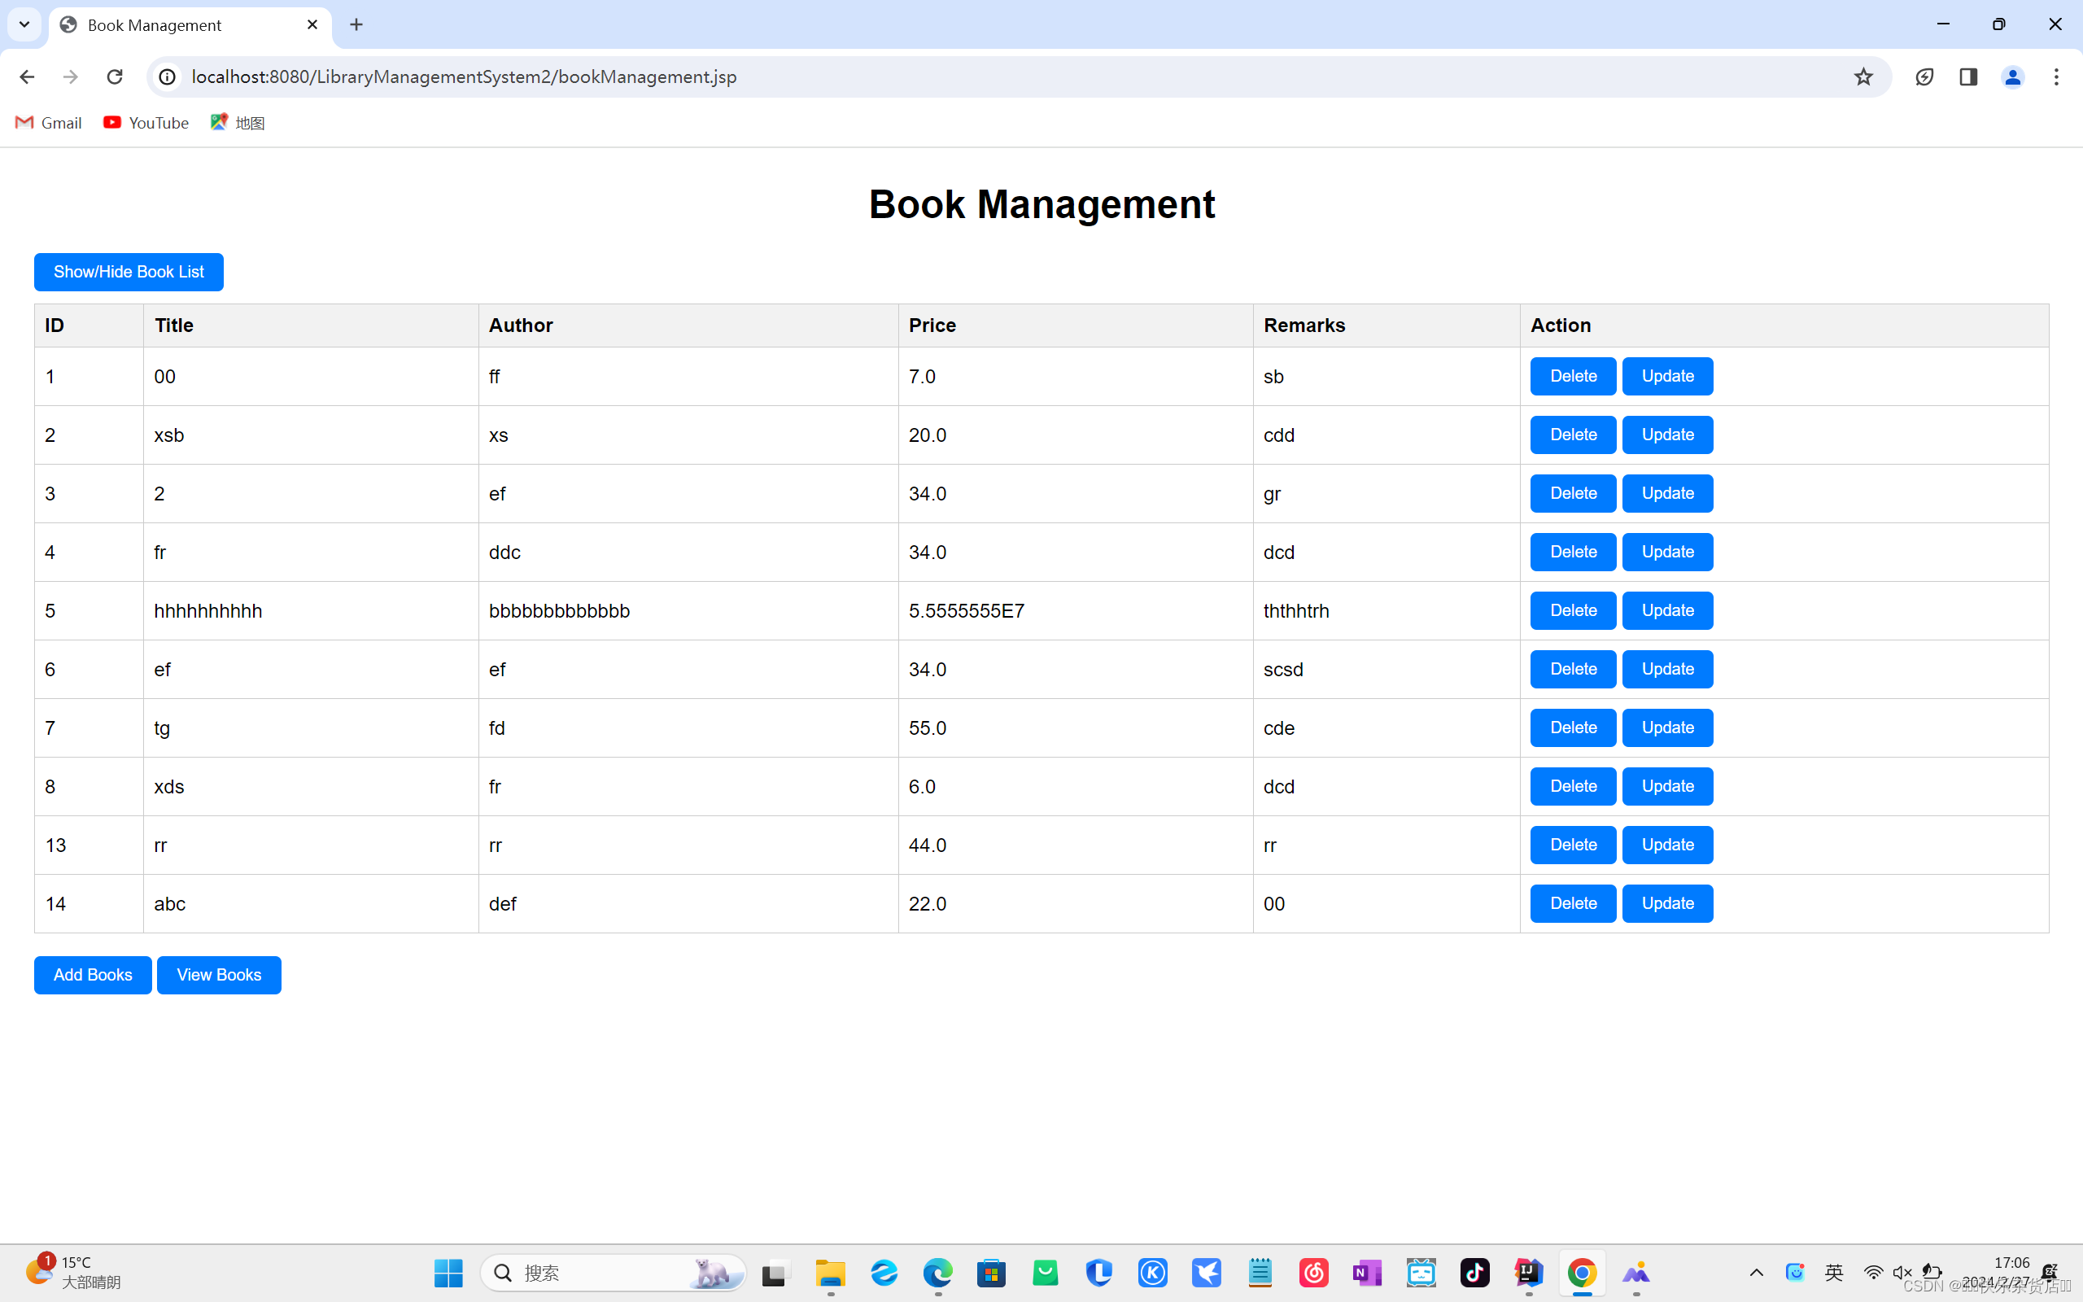Delete book with ID 6
The height and width of the screenshot is (1302, 2083).
pyautogui.click(x=1573, y=669)
